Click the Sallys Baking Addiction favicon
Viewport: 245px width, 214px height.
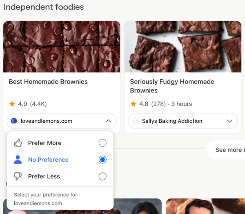pos(135,121)
